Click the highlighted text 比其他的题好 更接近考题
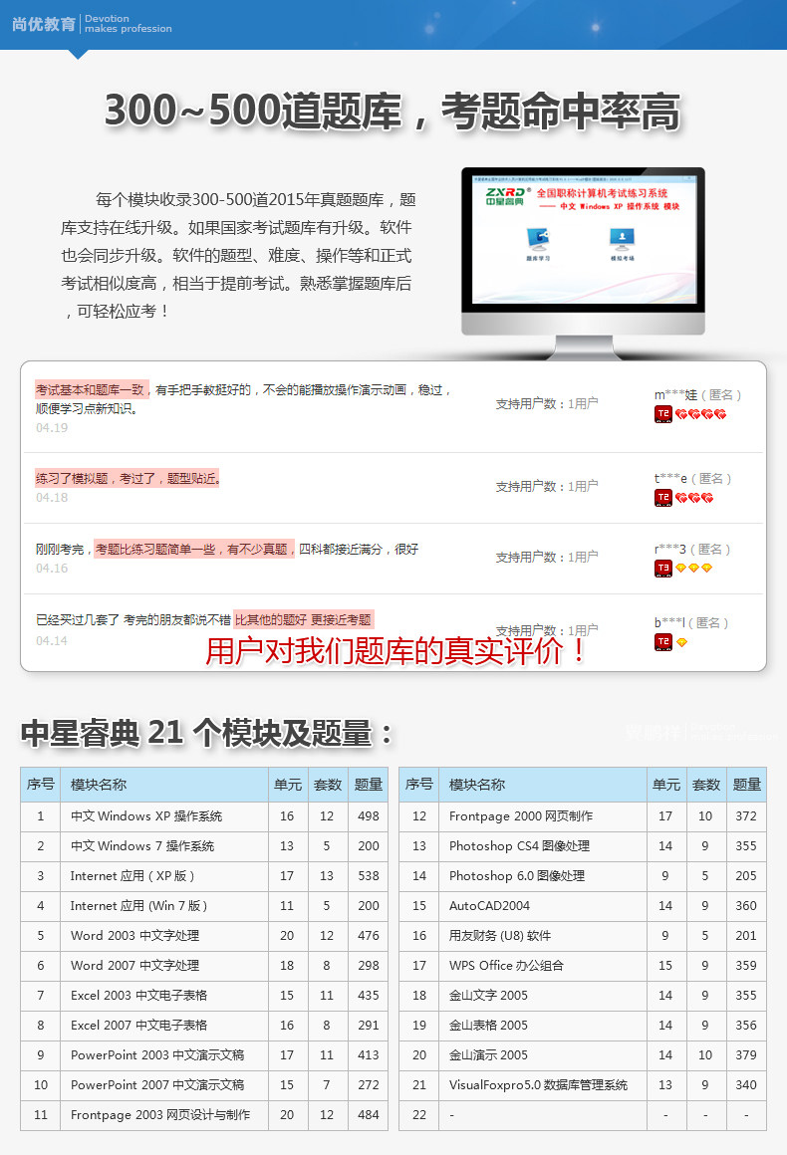Viewport: 787px width, 1155px height. tap(304, 619)
